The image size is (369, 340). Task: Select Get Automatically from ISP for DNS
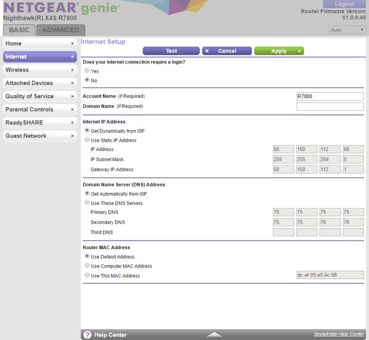pyautogui.click(x=87, y=193)
